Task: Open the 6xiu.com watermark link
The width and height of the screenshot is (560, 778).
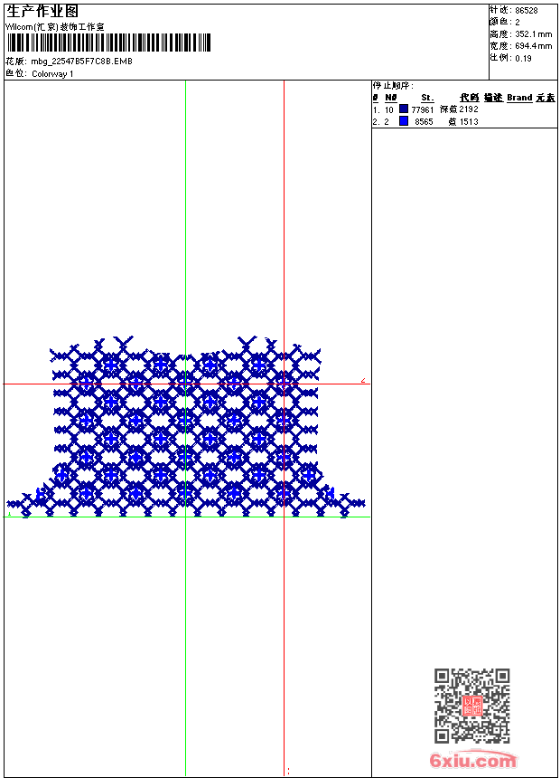Action: [473, 760]
